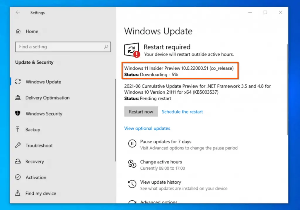Click the search magnifier icon
The height and width of the screenshot is (210, 300).
click(x=106, y=47)
